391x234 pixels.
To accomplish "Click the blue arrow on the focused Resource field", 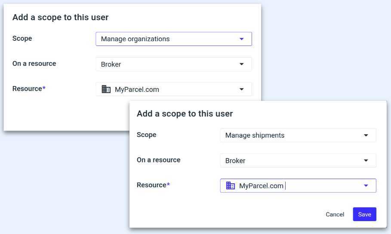I will coord(366,185).
